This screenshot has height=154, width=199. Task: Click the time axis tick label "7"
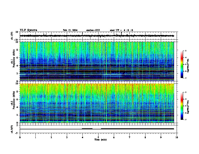coord(130,137)
